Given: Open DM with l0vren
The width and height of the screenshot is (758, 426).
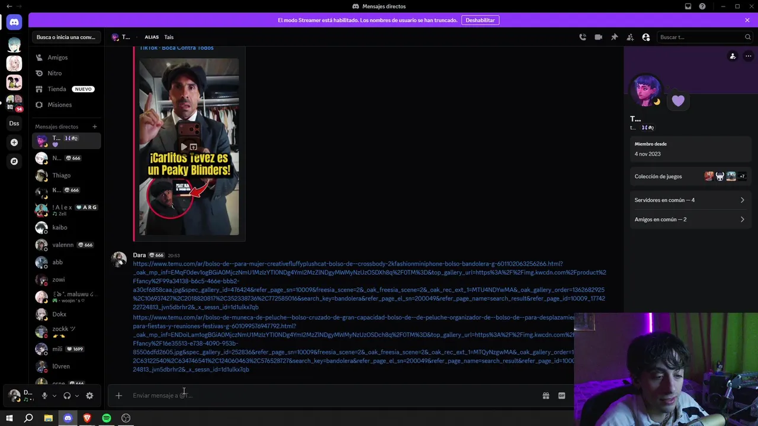Looking at the screenshot, I should 66,366.
